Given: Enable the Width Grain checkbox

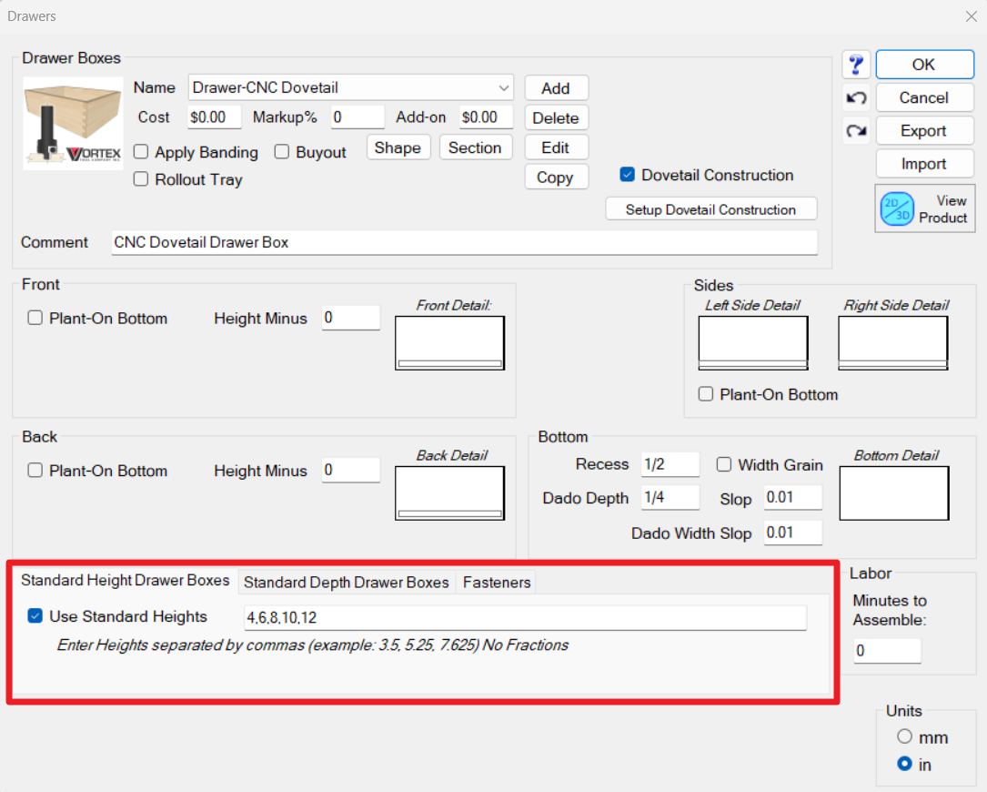Looking at the screenshot, I should click(724, 464).
